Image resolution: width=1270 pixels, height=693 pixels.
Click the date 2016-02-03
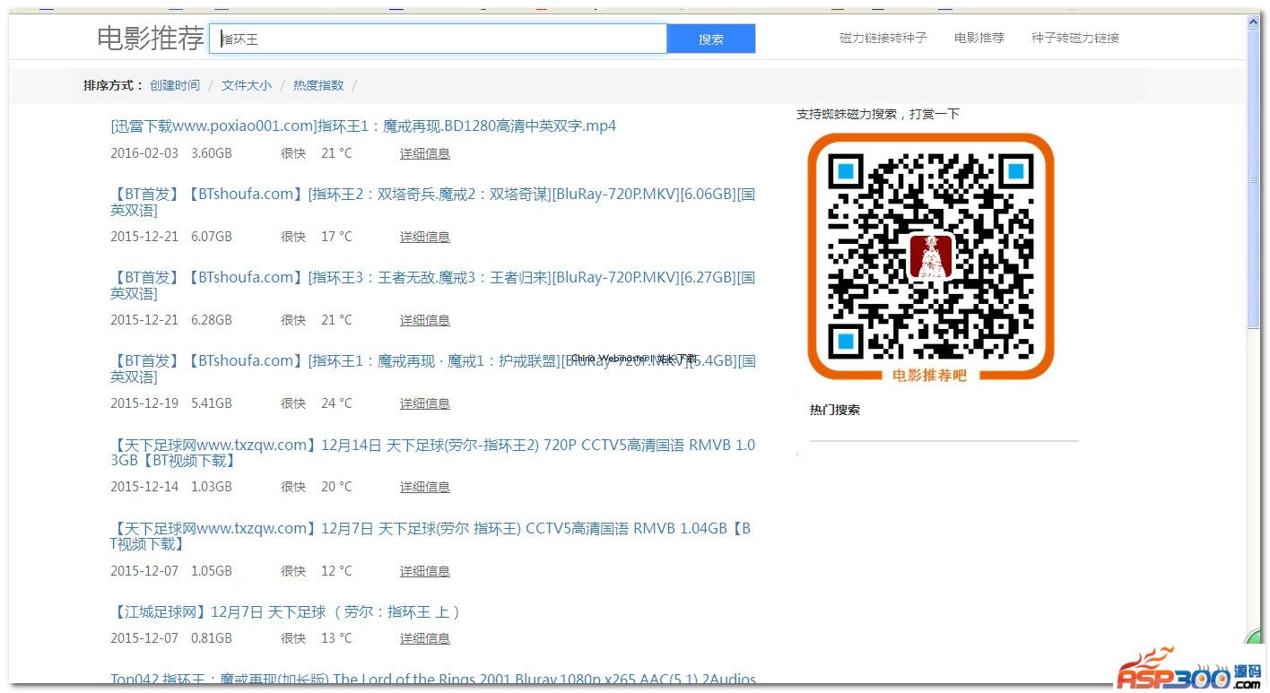point(144,153)
